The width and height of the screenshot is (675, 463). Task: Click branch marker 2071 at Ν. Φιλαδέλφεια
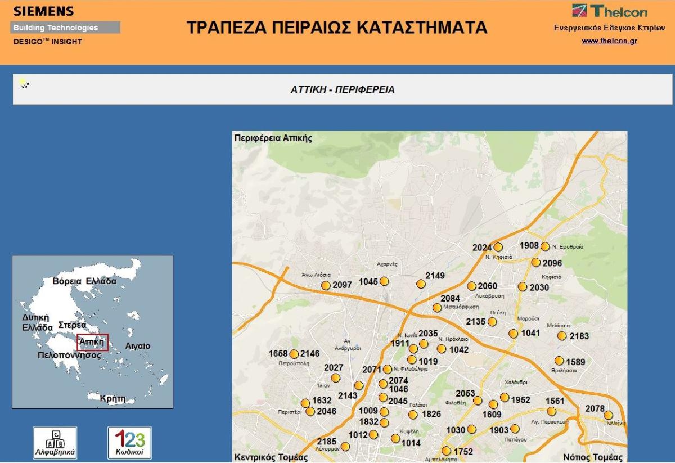387,369
